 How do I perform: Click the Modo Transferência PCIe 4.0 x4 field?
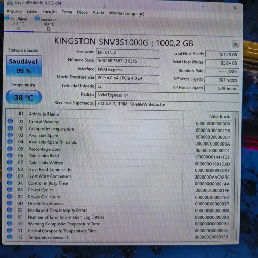(x=127, y=78)
